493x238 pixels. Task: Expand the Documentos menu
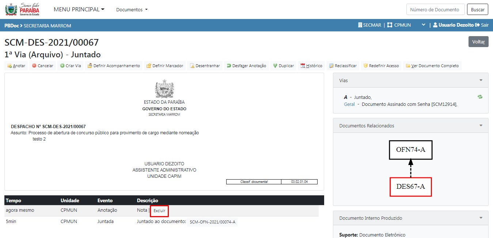pyautogui.click(x=132, y=10)
